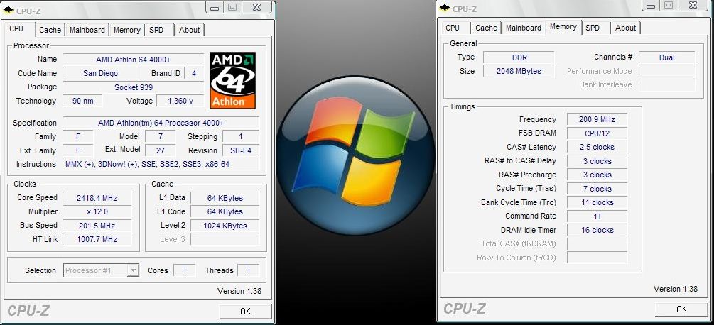Click the Instructions field MMX, 3DNow!, SSE
714x325 pixels.
click(161, 164)
